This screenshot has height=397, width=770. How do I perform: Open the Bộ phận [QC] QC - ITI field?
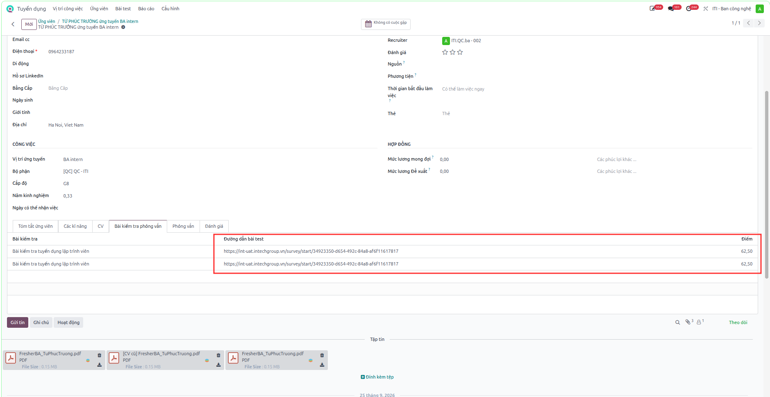[x=76, y=171]
